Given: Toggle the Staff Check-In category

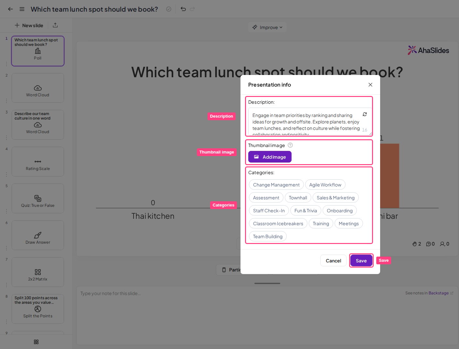Looking at the screenshot, I should click(x=269, y=211).
